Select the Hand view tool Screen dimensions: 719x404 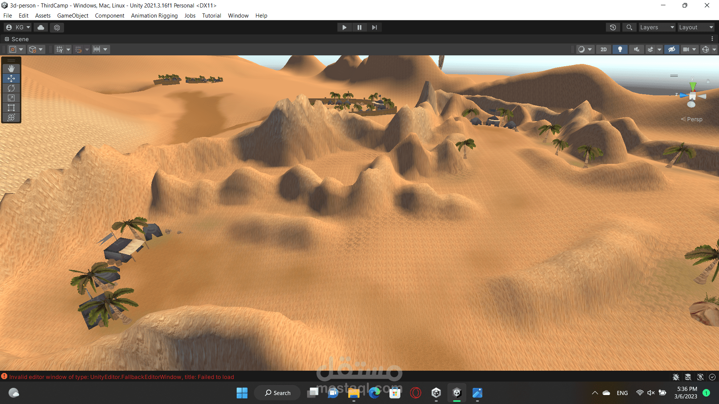point(11,68)
